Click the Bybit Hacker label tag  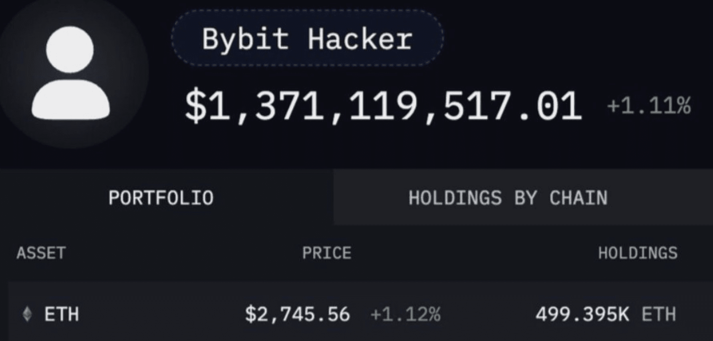(x=307, y=38)
